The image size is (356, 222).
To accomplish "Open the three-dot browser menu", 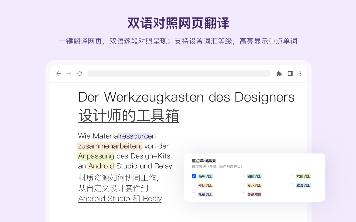I will point(300,74).
